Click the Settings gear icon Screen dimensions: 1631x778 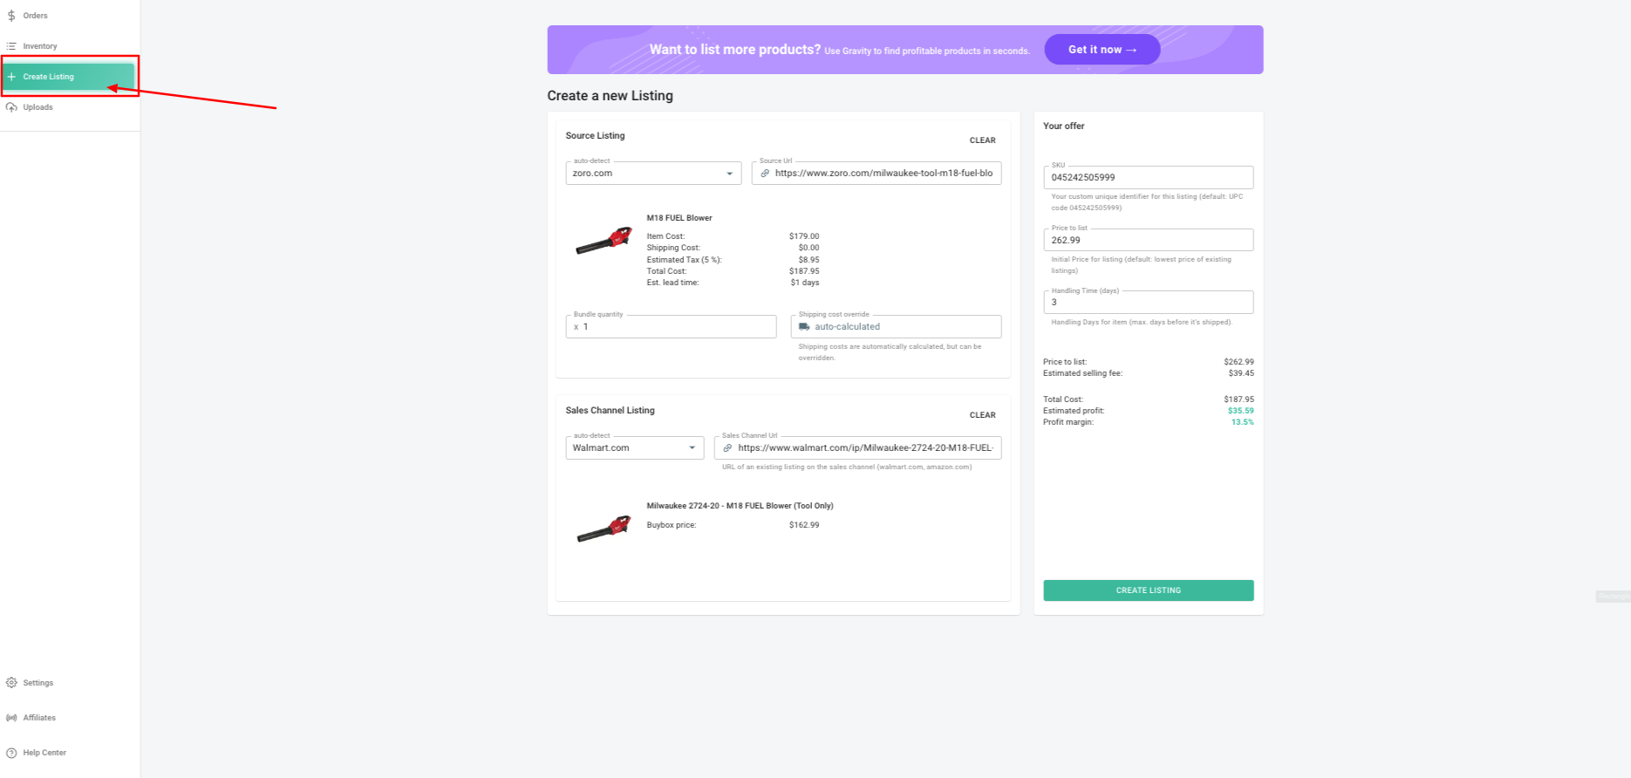click(11, 683)
